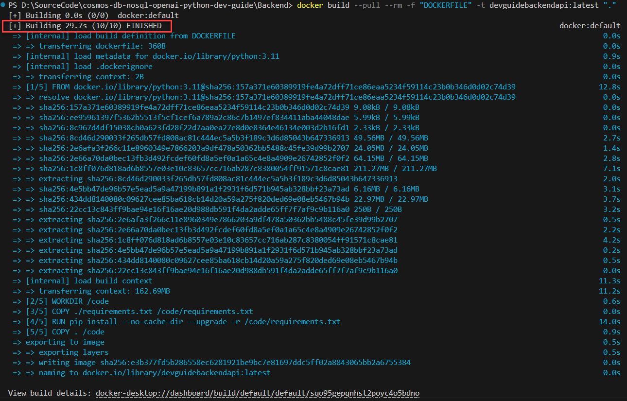
Task: Select 'load build definition from DOCKERFILE' line
Action: coord(124,36)
